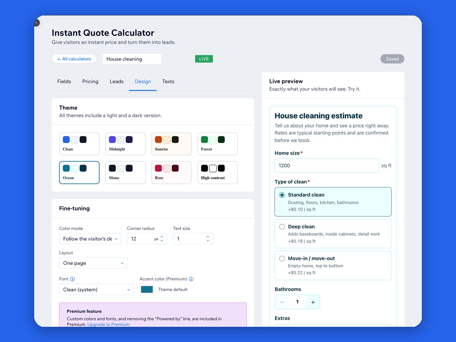Click the Premium feature notice title

(84, 311)
